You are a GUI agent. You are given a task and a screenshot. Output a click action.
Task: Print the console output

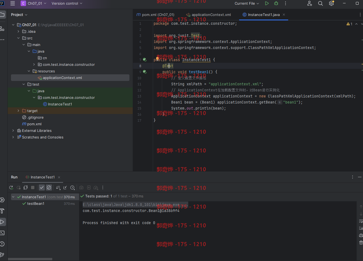[361, 235]
